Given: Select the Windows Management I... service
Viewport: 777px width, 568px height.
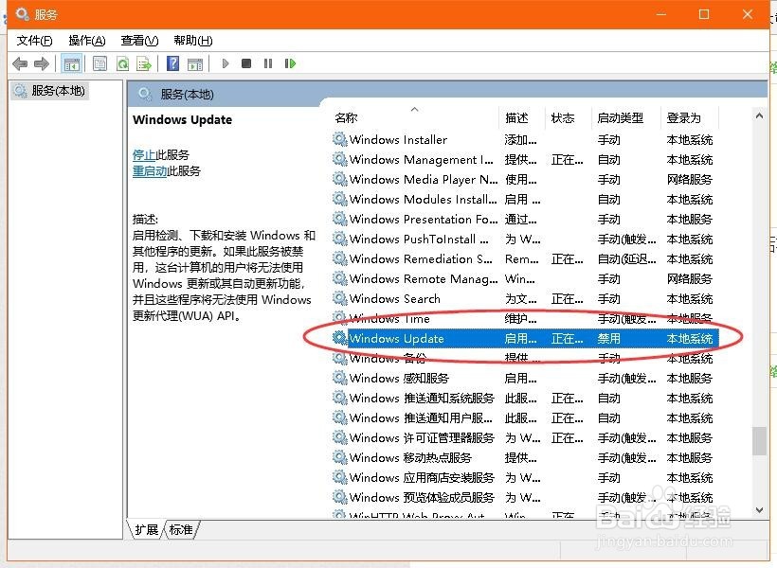Looking at the screenshot, I should tap(524, 159).
